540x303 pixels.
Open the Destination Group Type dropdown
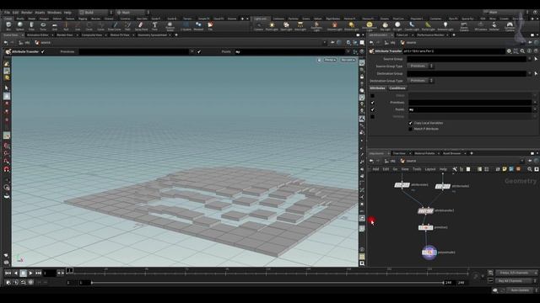pyautogui.click(x=420, y=81)
